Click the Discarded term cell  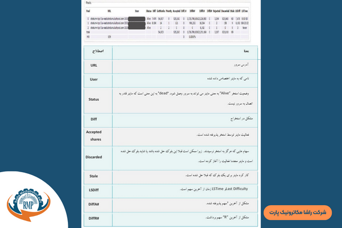pyautogui.click(x=95, y=156)
